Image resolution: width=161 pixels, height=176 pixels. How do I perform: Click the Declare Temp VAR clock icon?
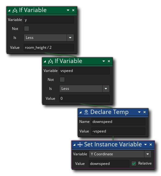click(86, 112)
